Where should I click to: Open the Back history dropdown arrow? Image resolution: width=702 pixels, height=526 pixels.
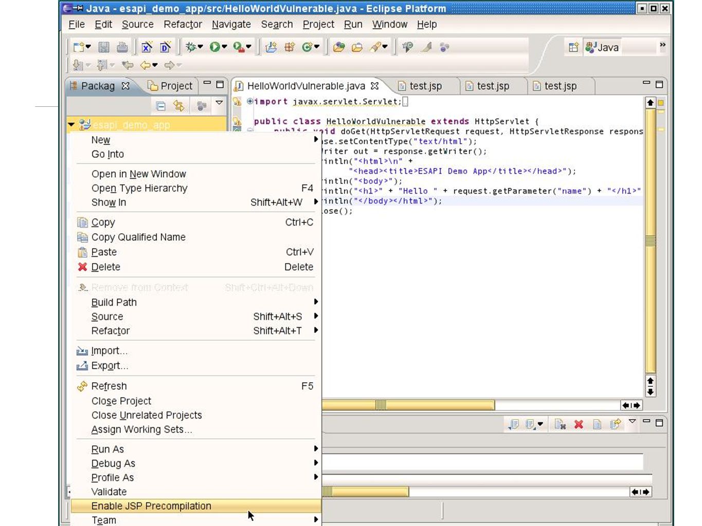coord(155,65)
